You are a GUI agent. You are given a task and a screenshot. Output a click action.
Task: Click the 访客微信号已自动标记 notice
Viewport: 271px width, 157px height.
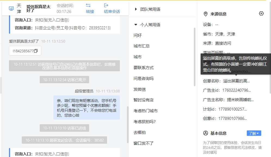64,66
